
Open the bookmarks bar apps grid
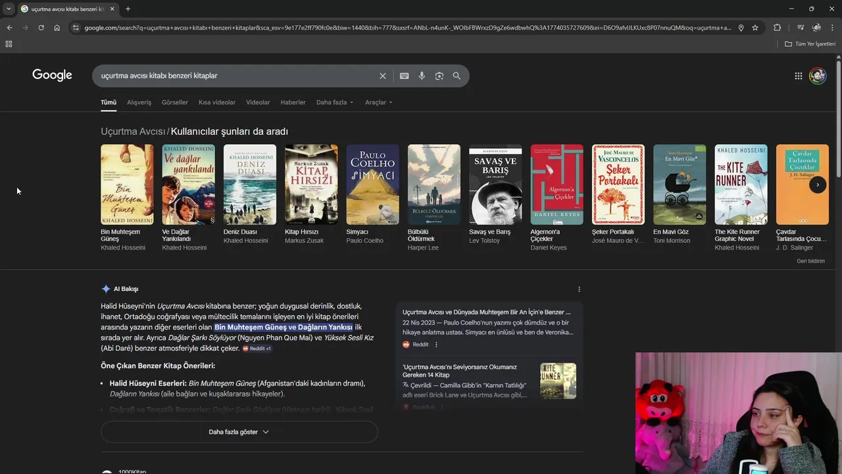[x=9, y=44]
